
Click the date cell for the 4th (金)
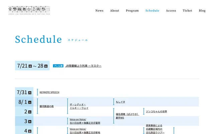24,130
